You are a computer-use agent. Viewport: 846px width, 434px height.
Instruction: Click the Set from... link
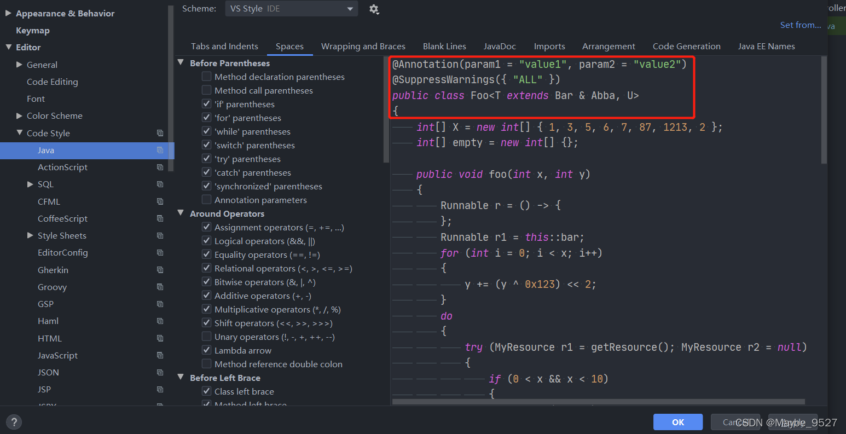coord(801,25)
